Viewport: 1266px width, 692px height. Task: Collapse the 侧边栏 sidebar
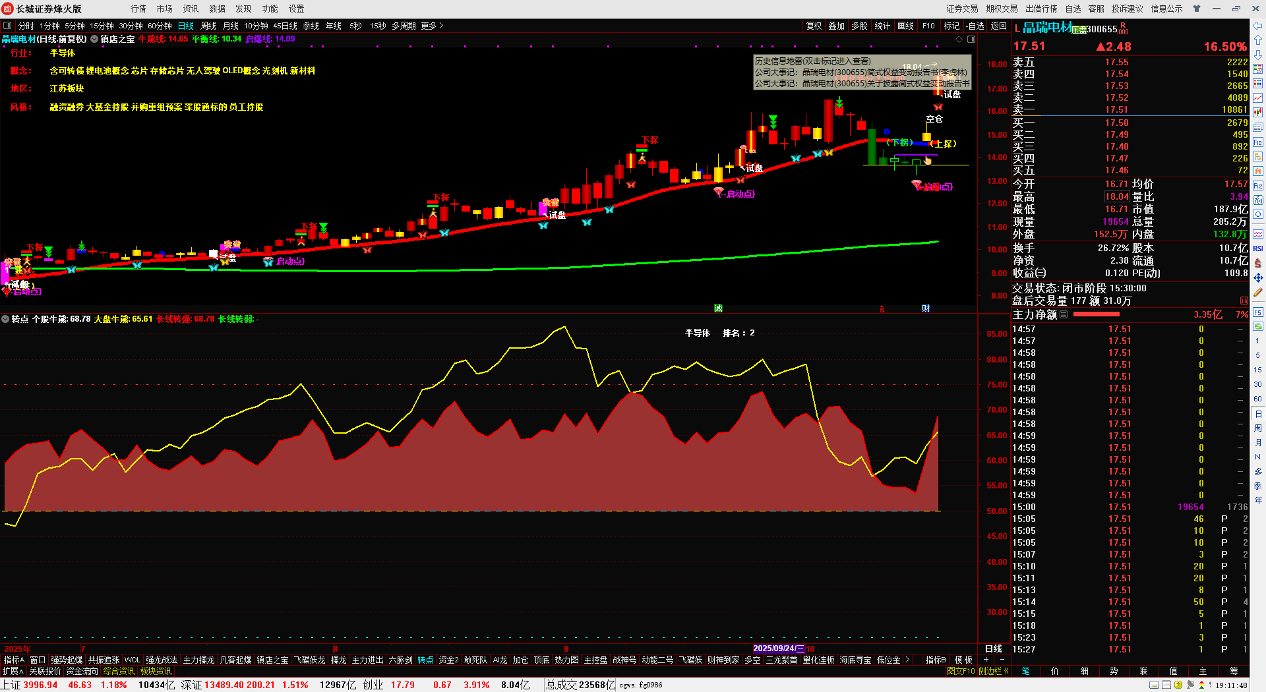tap(994, 671)
